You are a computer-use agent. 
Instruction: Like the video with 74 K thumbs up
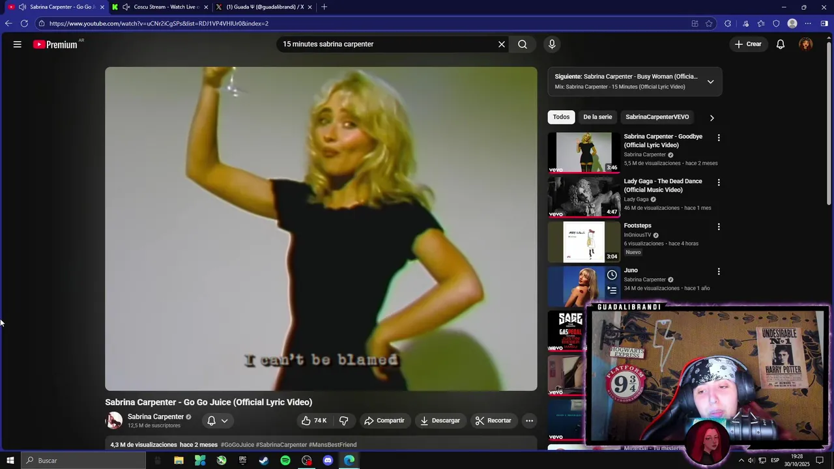[x=313, y=421]
